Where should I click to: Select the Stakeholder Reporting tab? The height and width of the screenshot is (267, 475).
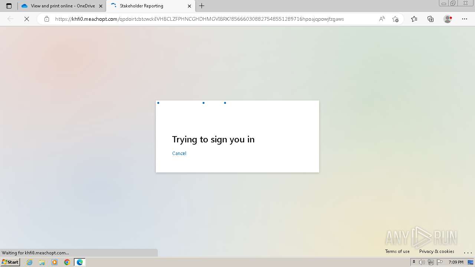150,6
